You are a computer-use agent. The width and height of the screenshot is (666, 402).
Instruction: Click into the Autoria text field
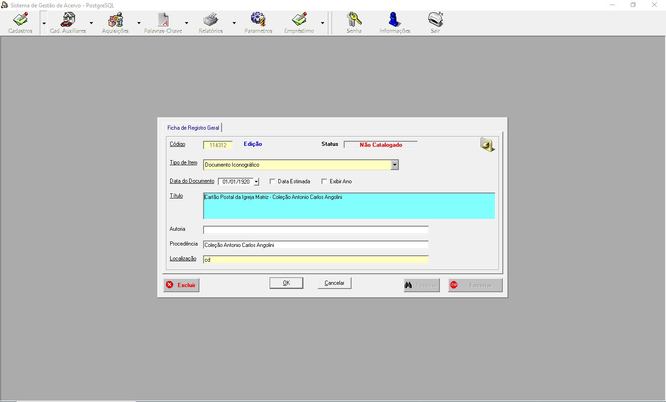[x=315, y=230]
